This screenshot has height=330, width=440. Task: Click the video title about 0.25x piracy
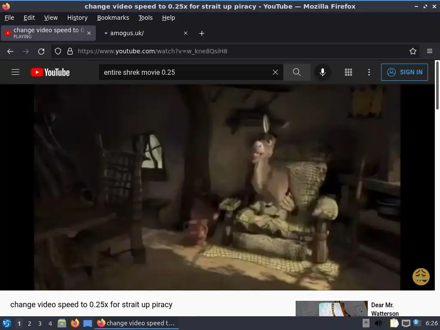[92, 305]
